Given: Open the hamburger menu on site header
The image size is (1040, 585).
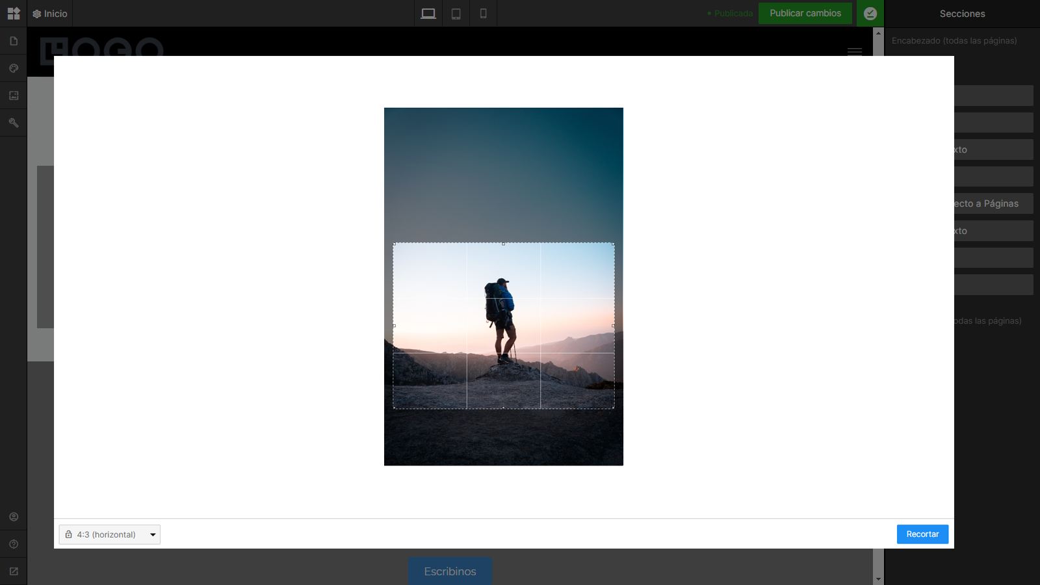Looking at the screenshot, I should [855, 51].
